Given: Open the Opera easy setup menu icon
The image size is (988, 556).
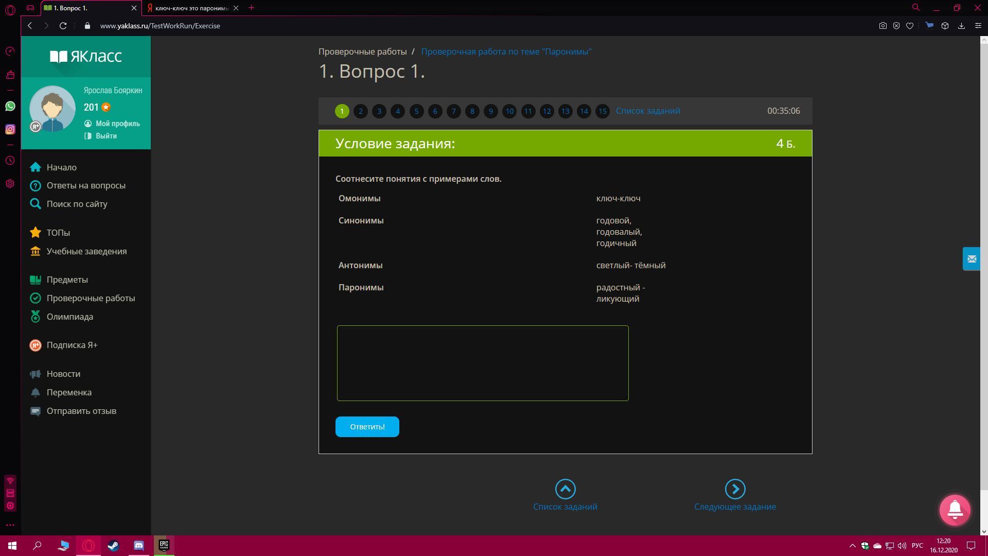Looking at the screenshot, I should click(978, 26).
